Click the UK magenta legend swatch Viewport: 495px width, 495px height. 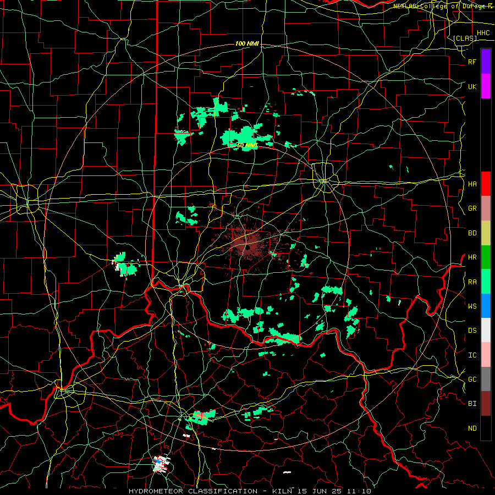[486, 86]
